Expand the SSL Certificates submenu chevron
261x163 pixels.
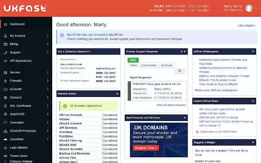tap(48, 106)
